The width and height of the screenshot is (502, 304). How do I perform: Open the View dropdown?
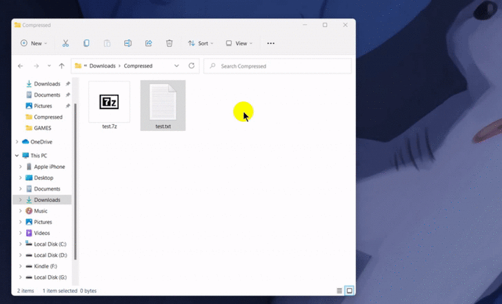239,43
